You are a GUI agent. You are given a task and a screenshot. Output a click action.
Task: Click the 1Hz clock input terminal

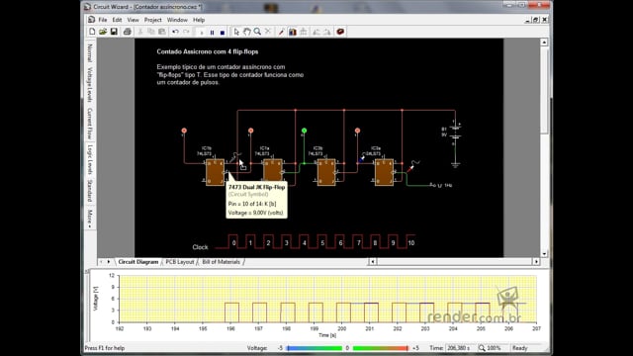point(441,185)
